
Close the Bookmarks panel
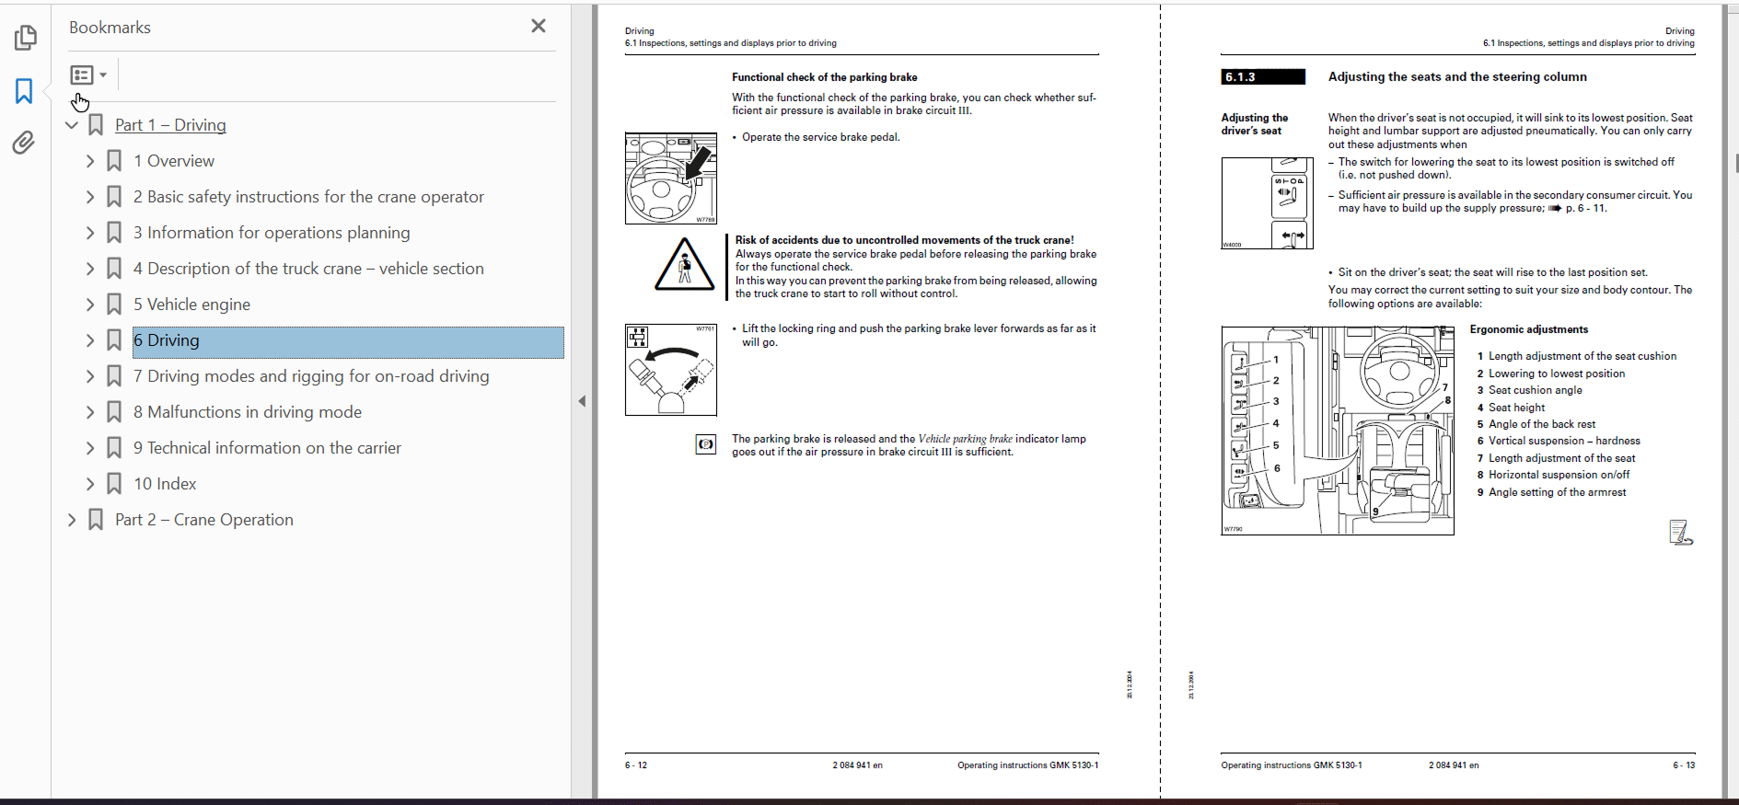539,26
